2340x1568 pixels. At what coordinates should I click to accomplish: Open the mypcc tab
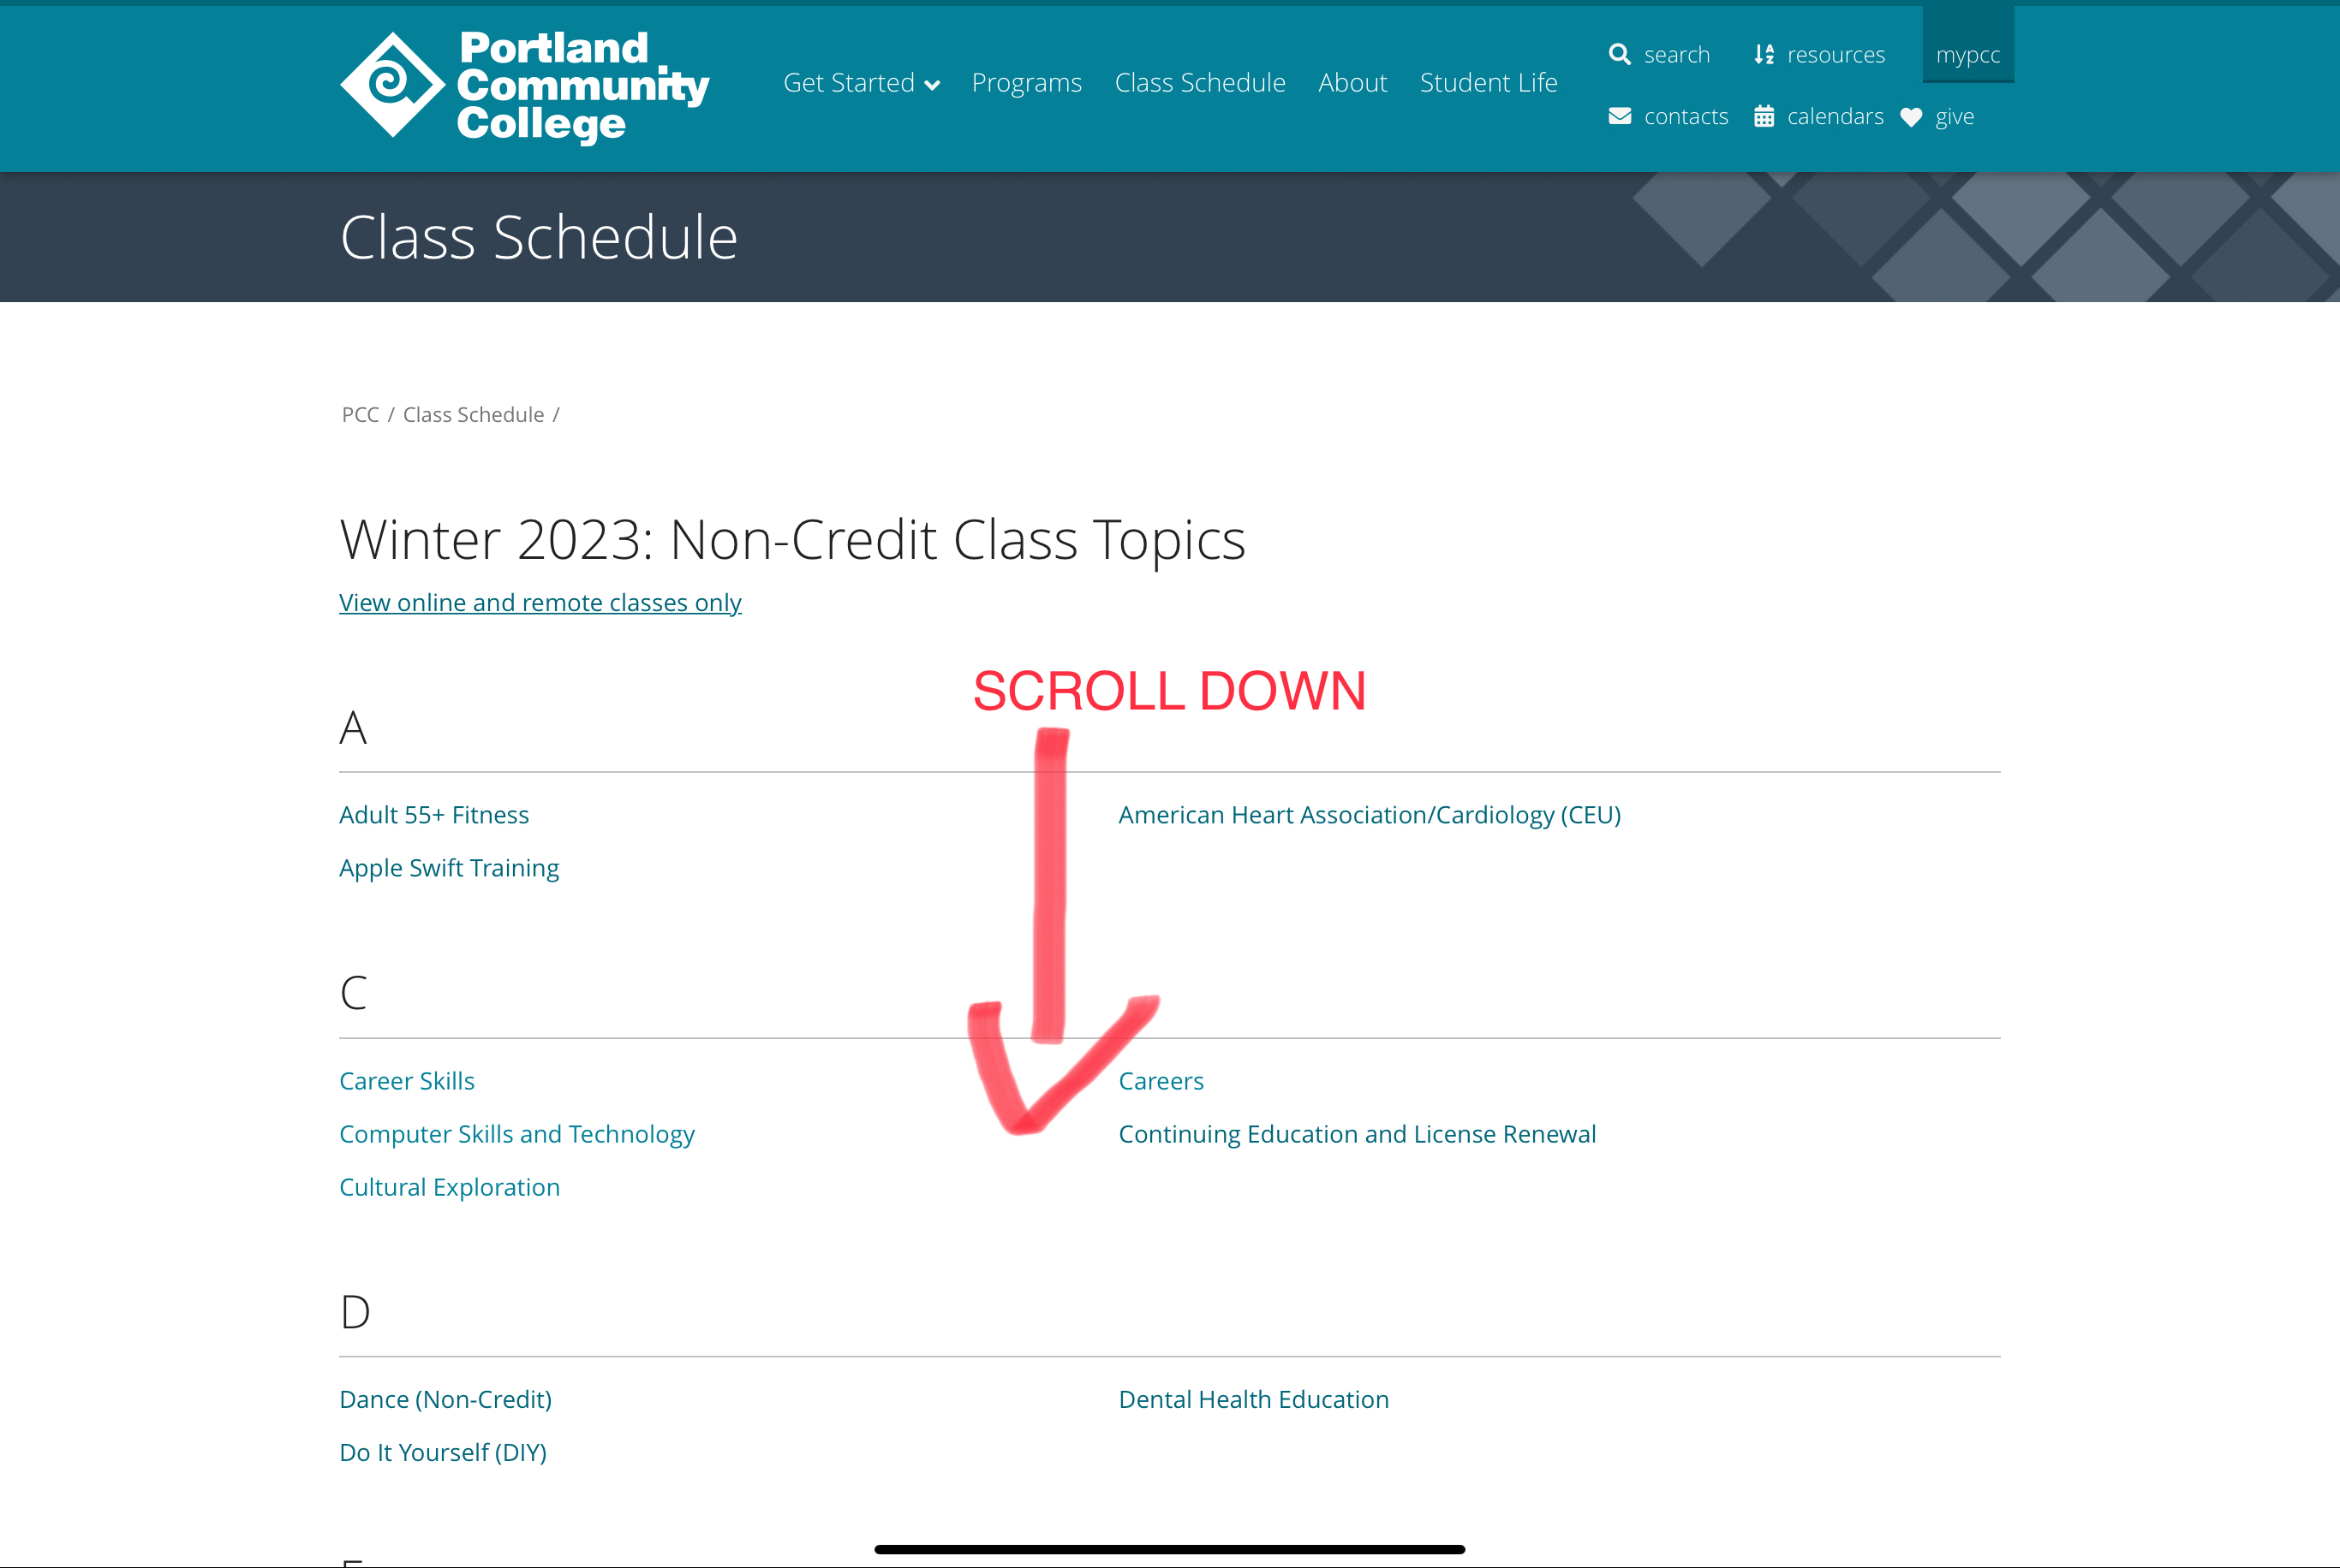point(1967,55)
